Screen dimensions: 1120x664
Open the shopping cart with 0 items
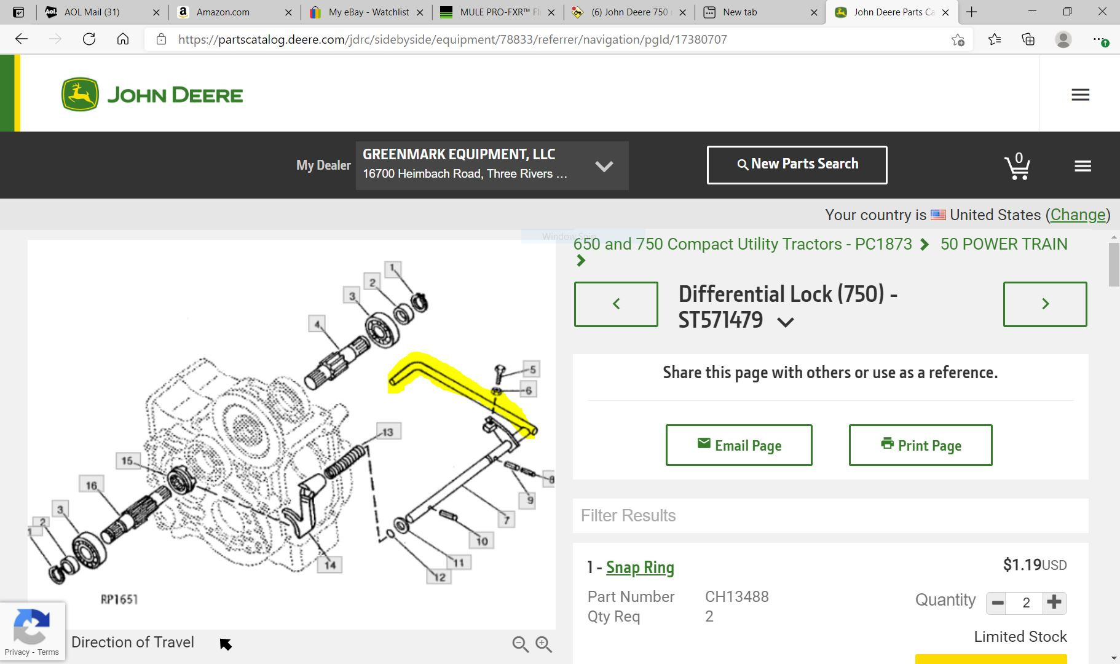click(1017, 166)
